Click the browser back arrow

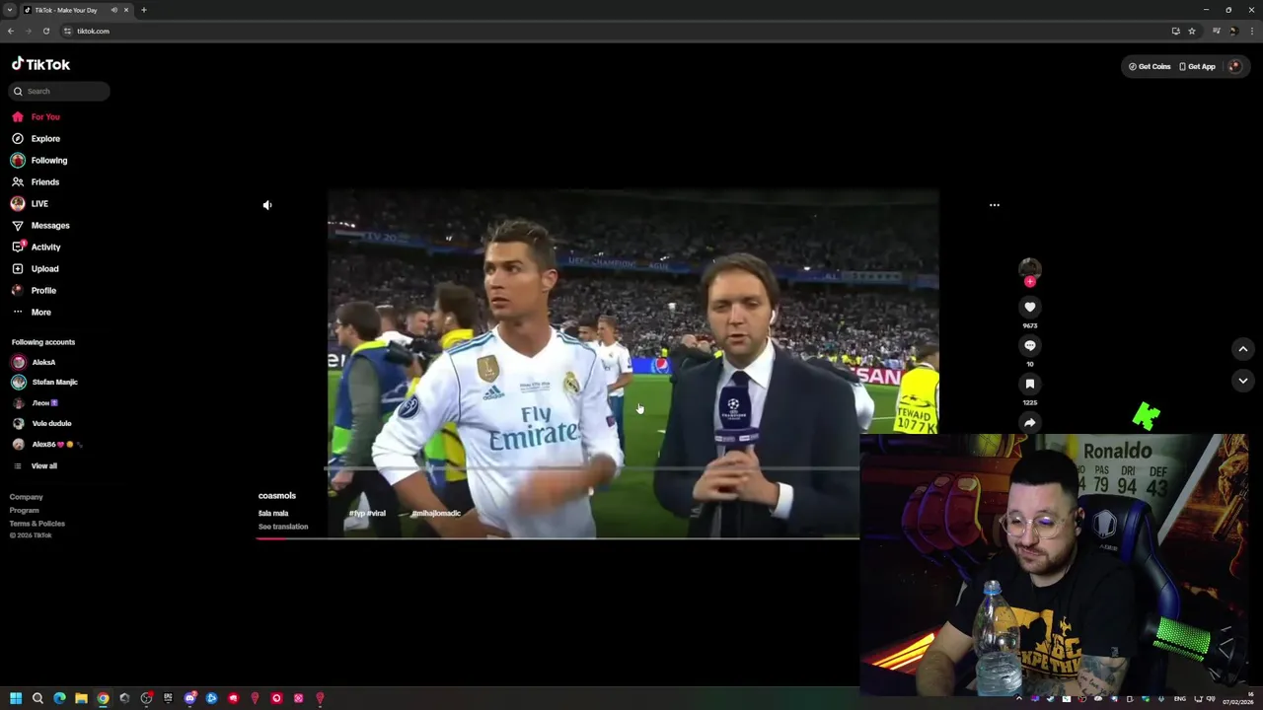[11, 31]
